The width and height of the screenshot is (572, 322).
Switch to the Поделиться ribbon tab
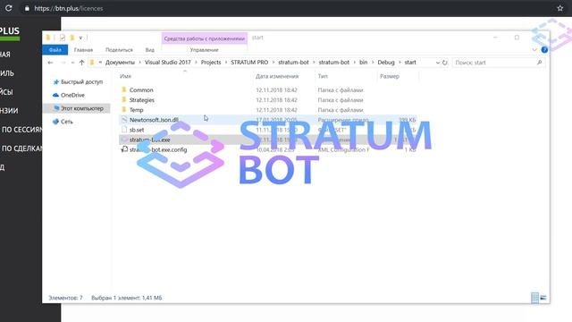[x=119, y=50]
